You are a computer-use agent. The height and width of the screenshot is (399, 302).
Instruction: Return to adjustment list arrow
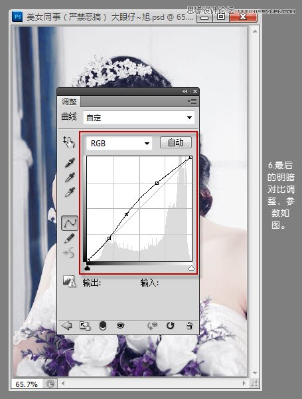[67, 325]
